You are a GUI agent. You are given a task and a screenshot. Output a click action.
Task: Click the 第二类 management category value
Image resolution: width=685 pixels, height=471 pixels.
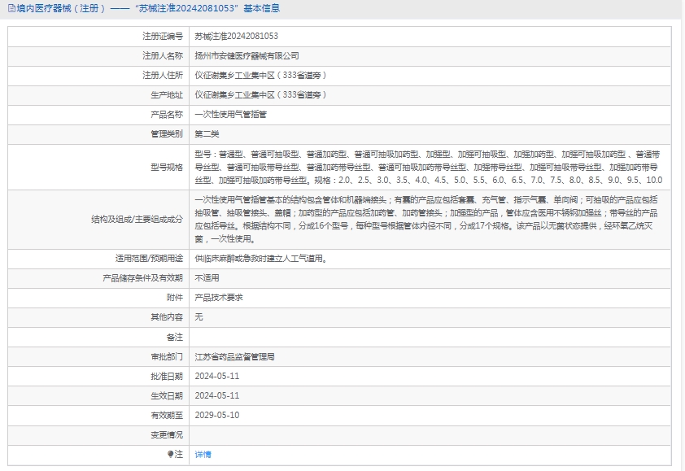tap(207, 134)
